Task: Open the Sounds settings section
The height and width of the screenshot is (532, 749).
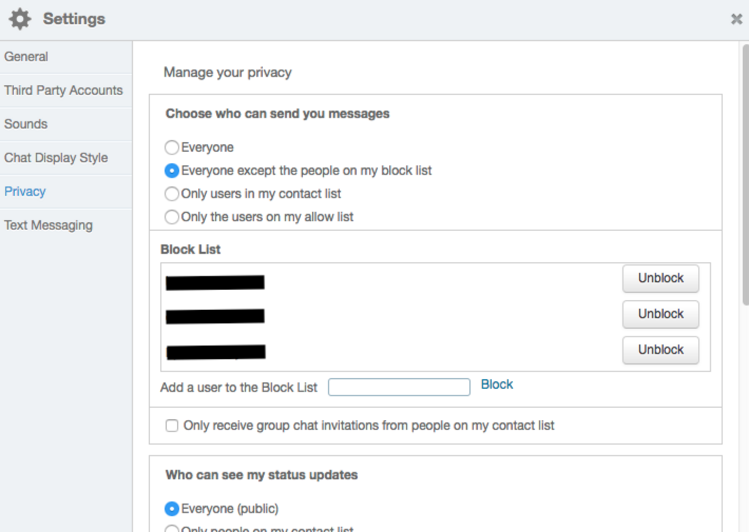Action: click(25, 124)
